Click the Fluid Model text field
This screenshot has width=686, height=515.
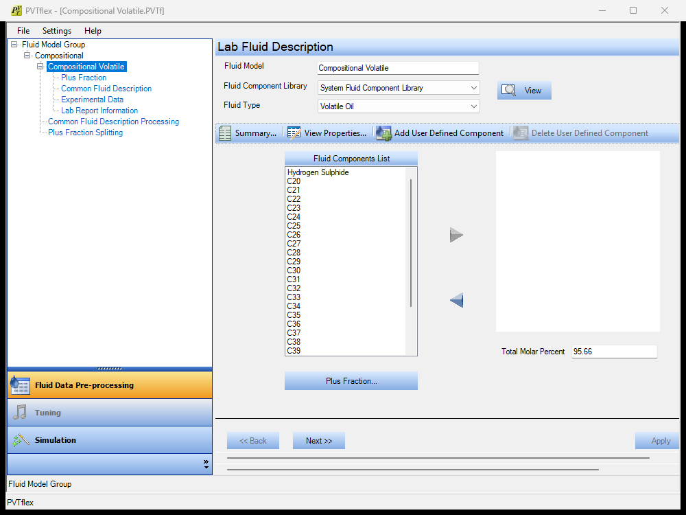pos(398,68)
